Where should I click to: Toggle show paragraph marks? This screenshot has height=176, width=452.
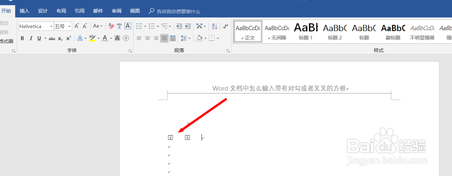tap(226, 26)
